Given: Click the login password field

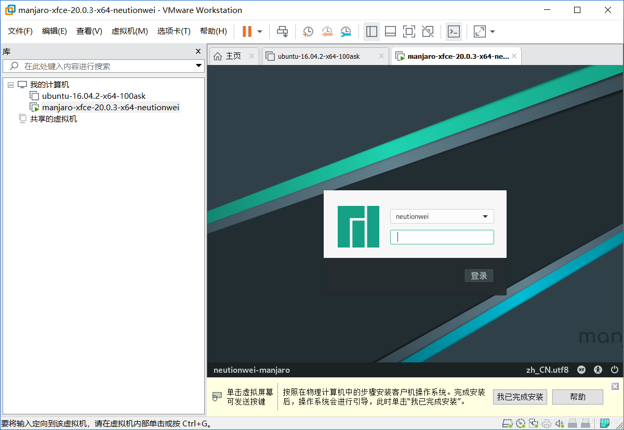Looking at the screenshot, I should point(442,237).
